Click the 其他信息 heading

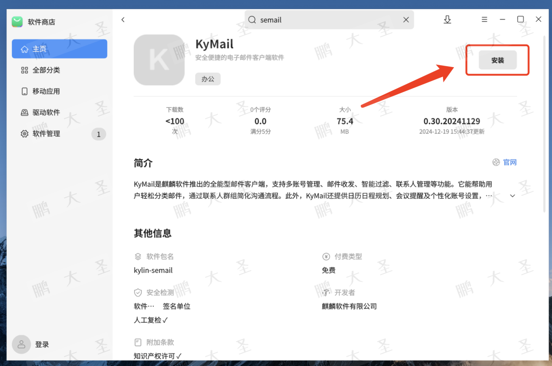click(152, 234)
